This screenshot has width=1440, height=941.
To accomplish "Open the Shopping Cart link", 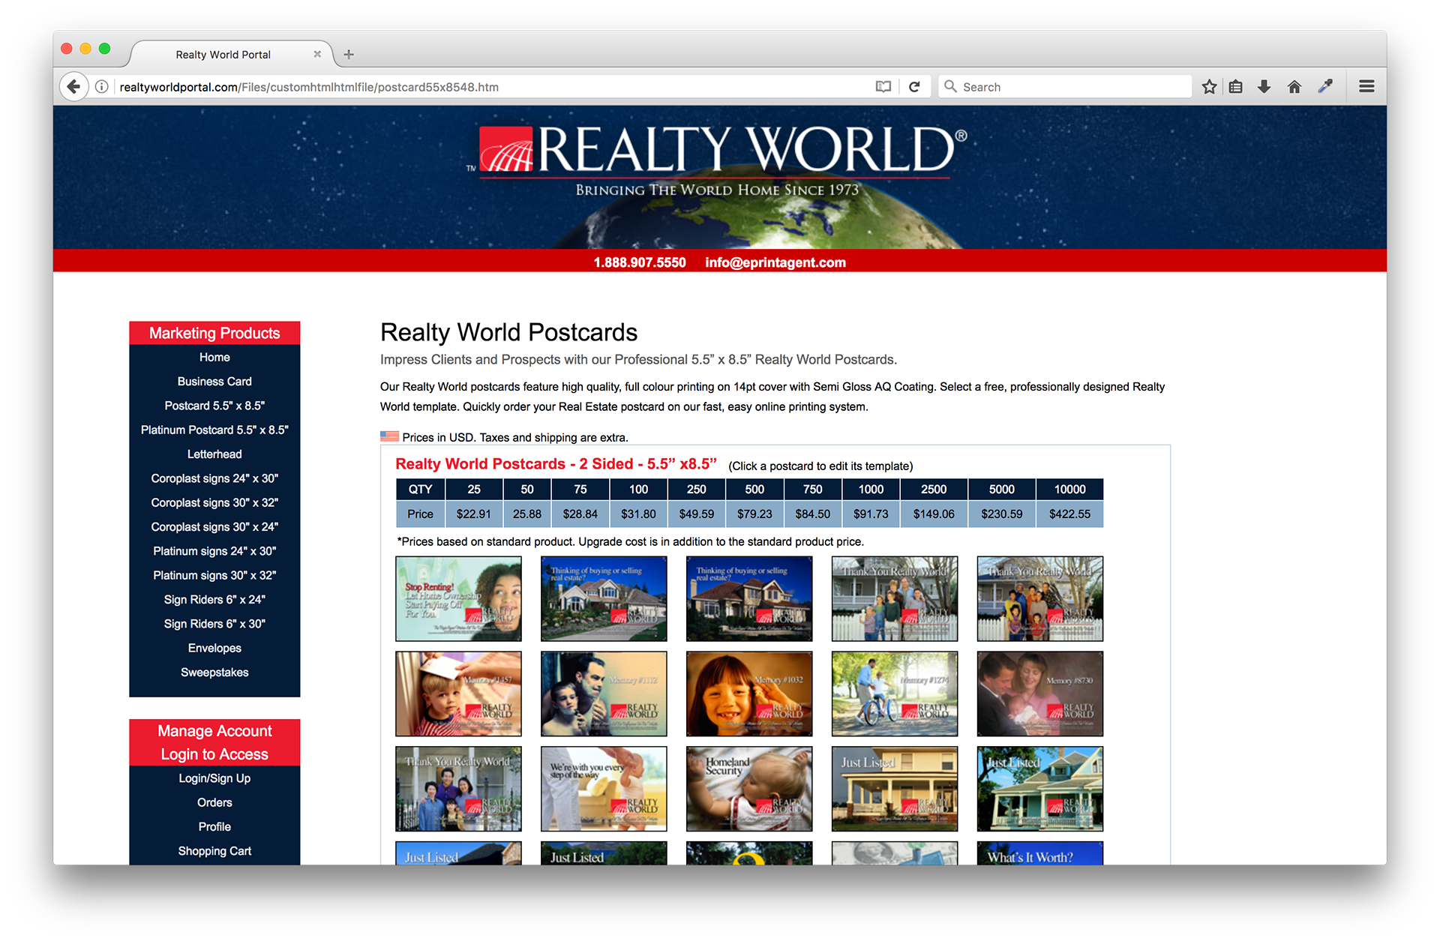I will pyautogui.click(x=214, y=851).
